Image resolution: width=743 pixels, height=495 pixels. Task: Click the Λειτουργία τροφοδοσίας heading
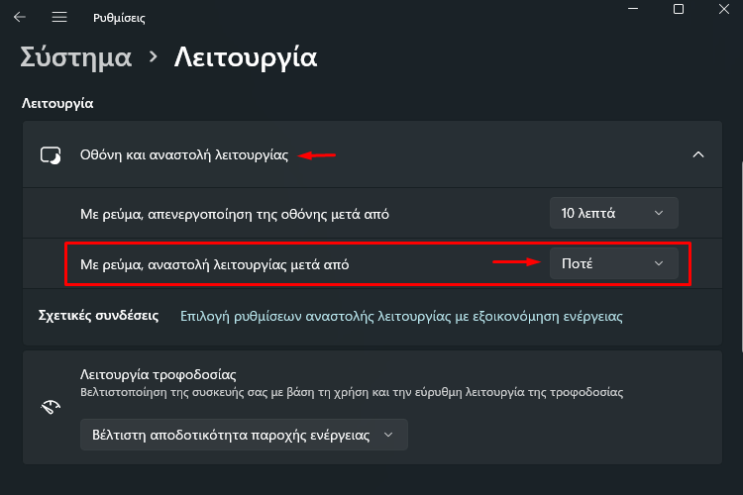point(158,374)
